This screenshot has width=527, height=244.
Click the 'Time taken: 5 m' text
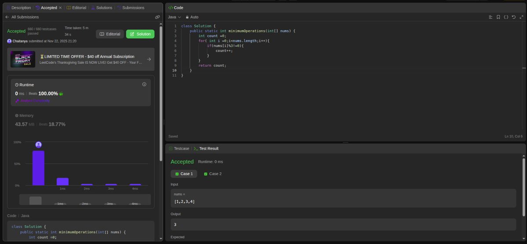coord(76,28)
